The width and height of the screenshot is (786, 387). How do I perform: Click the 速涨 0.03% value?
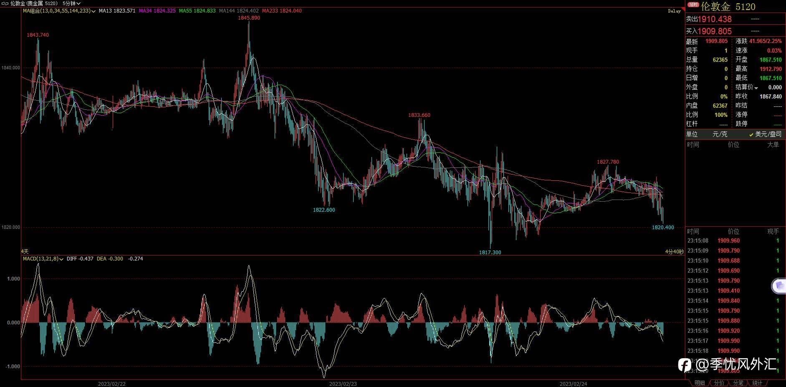pyautogui.click(x=774, y=51)
